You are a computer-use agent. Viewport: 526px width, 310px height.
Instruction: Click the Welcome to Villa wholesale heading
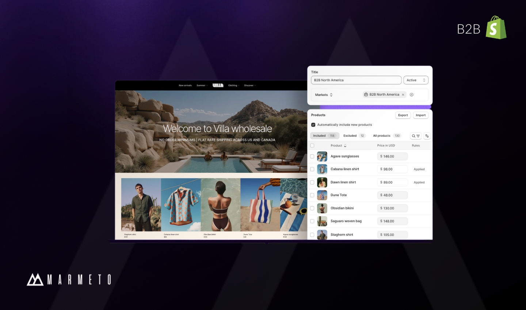(217, 129)
